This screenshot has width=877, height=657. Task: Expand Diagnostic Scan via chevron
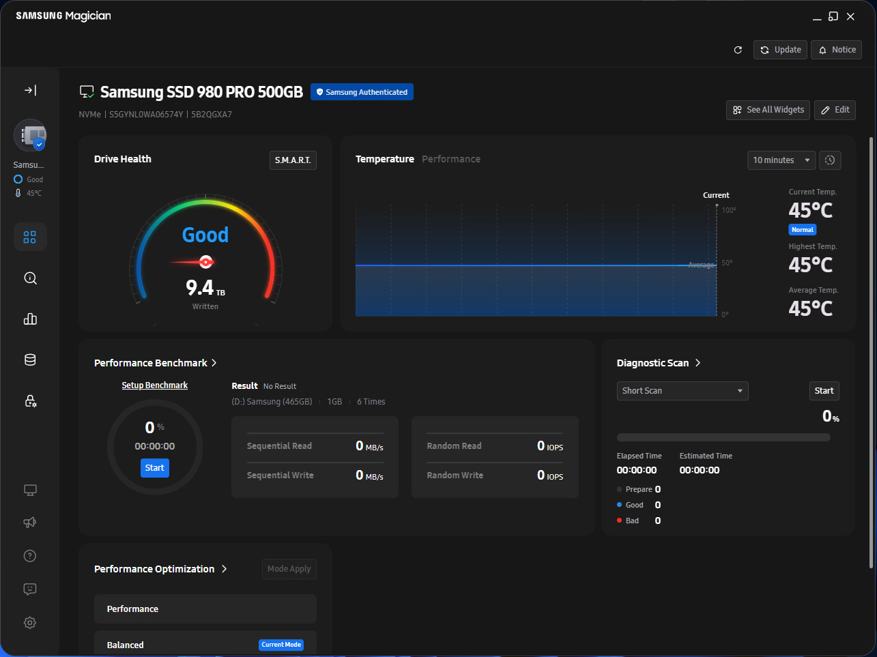tap(698, 363)
